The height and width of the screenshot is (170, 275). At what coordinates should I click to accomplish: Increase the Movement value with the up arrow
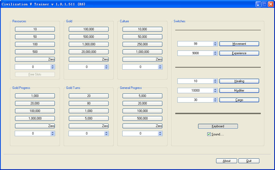215,43
